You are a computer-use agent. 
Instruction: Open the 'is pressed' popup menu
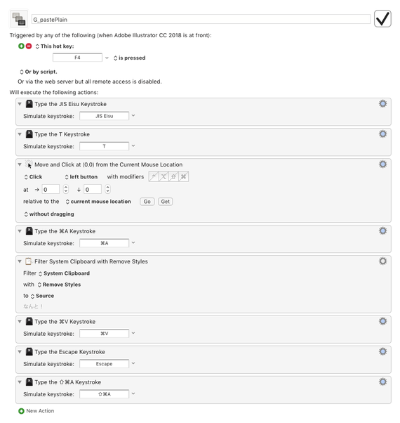(130, 58)
